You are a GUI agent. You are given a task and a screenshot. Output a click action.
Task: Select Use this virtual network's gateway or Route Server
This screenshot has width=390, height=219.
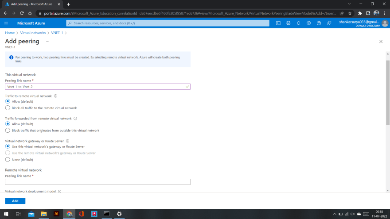[x=8, y=146]
